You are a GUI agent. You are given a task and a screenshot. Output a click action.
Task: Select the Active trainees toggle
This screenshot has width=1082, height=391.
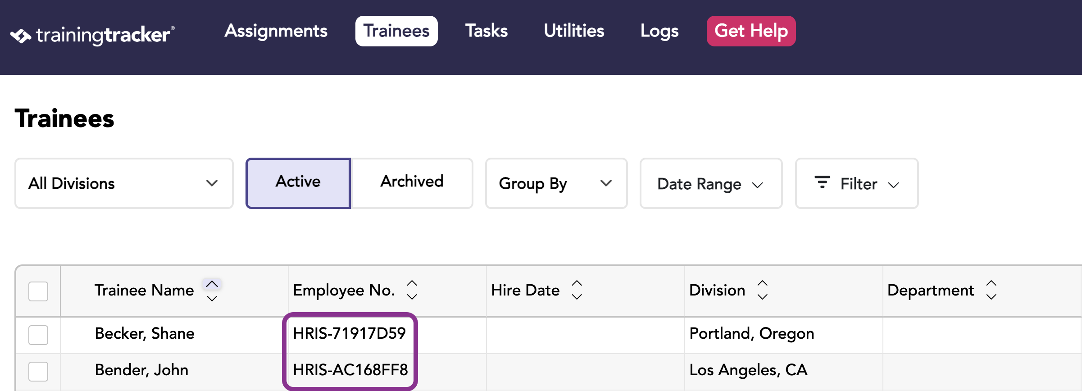coord(298,183)
